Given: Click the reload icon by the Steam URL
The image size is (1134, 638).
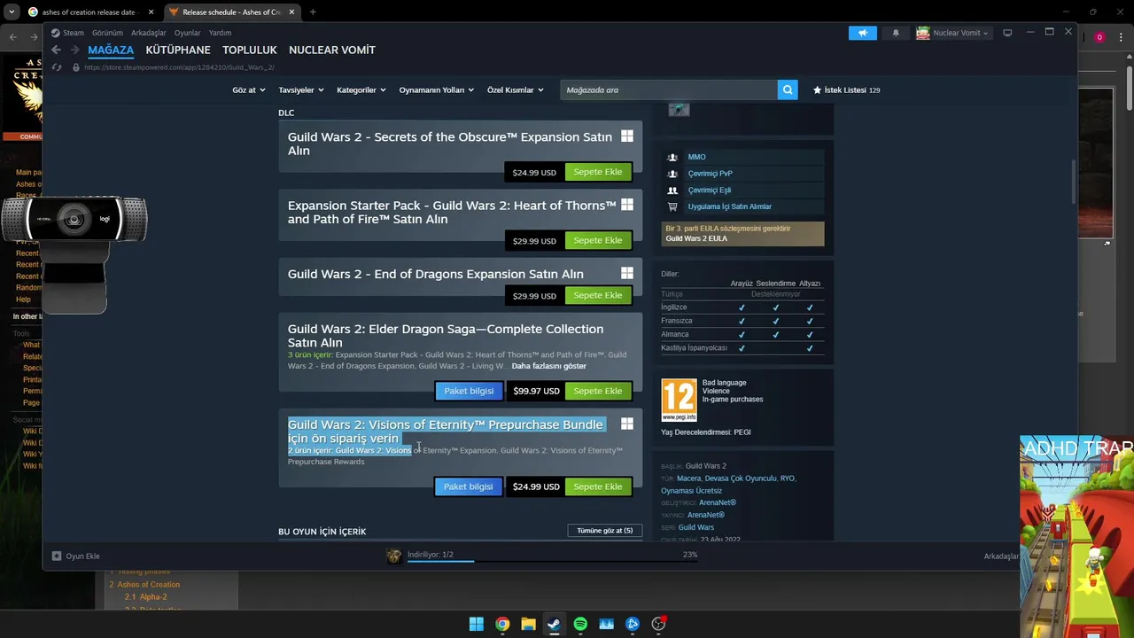Looking at the screenshot, I should click(x=57, y=67).
